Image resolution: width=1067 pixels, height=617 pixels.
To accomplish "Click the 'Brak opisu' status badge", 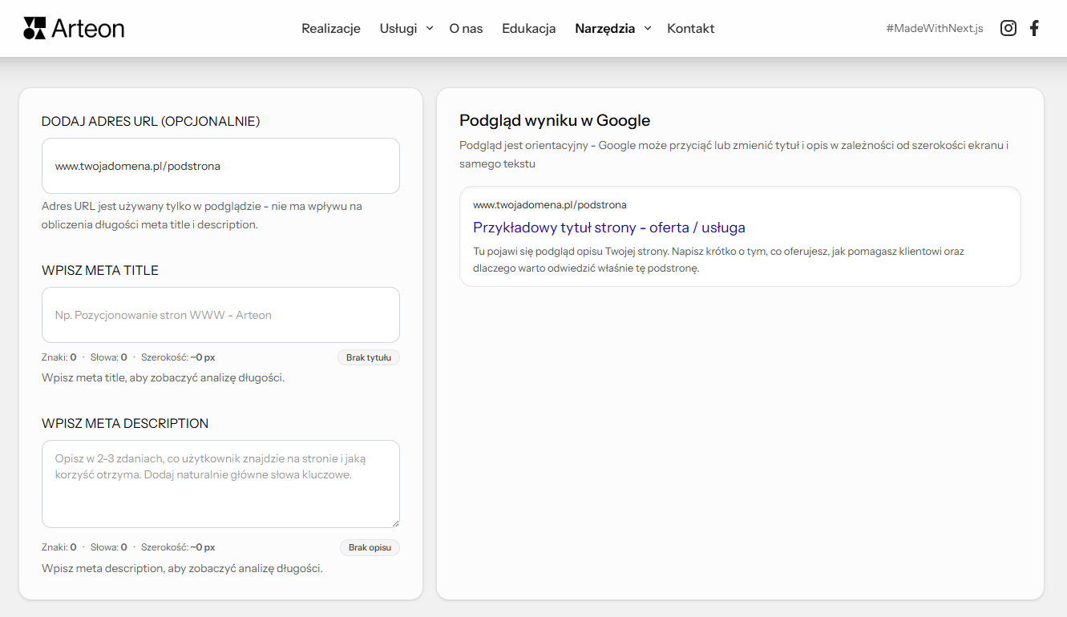I will point(370,547).
